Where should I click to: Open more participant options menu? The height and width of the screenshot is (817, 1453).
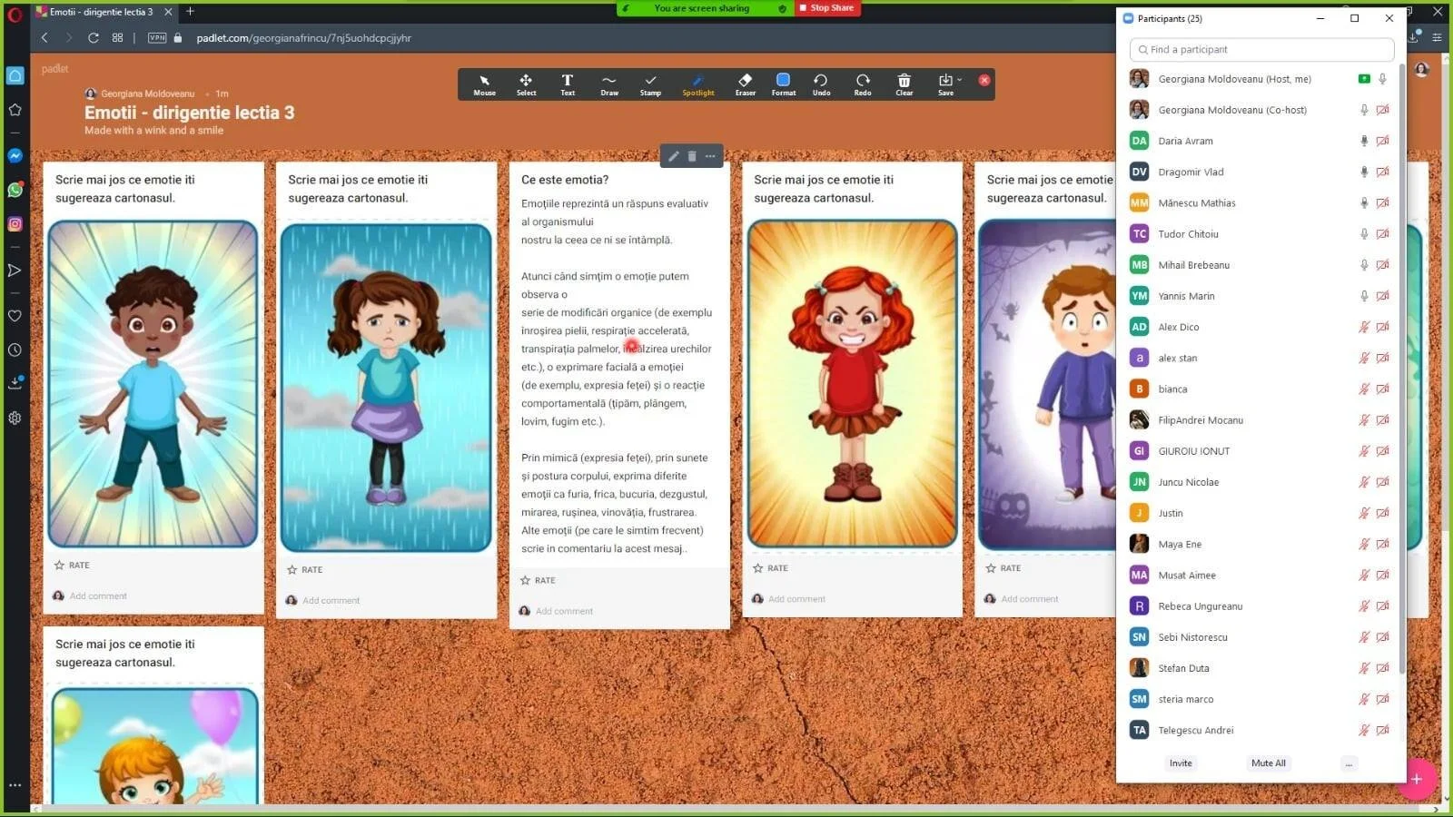[1349, 763]
